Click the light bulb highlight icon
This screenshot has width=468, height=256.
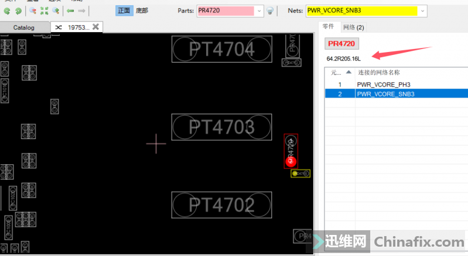[270, 11]
